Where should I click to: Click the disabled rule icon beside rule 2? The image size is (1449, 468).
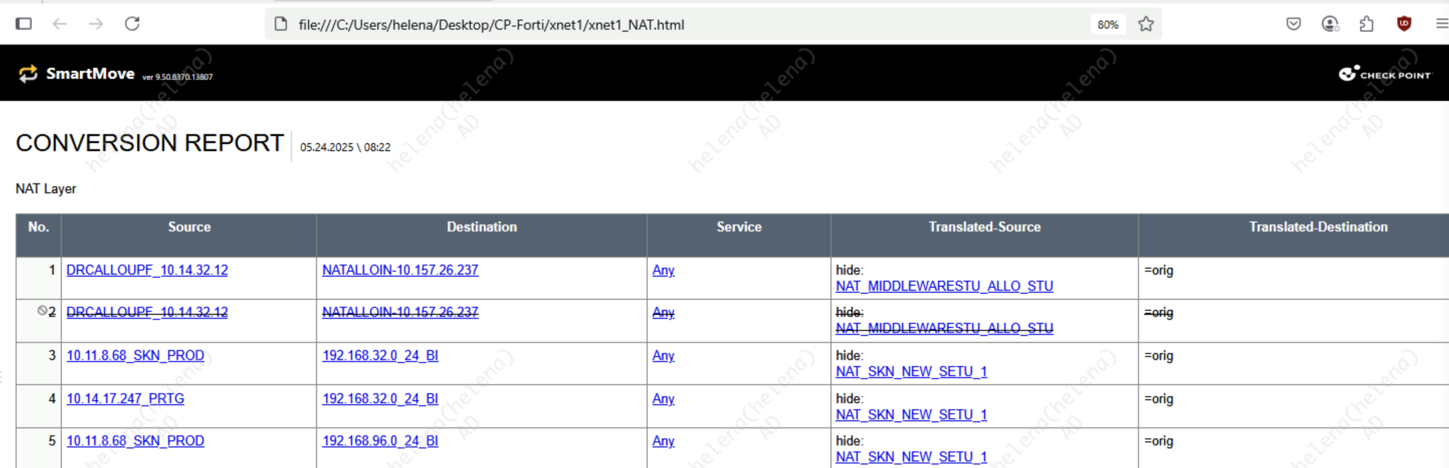tap(42, 310)
